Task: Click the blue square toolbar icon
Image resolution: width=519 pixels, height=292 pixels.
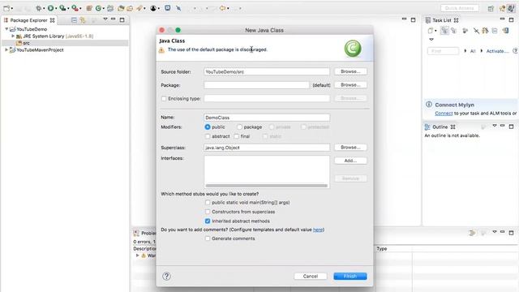Action: (x=168, y=8)
